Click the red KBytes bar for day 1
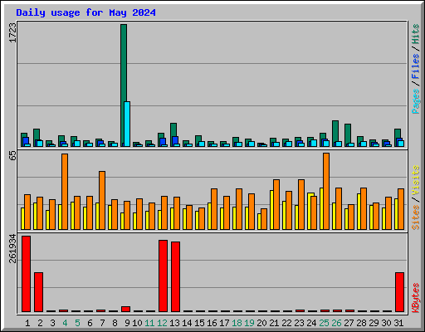The image size is (425, 332). click(26, 274)
